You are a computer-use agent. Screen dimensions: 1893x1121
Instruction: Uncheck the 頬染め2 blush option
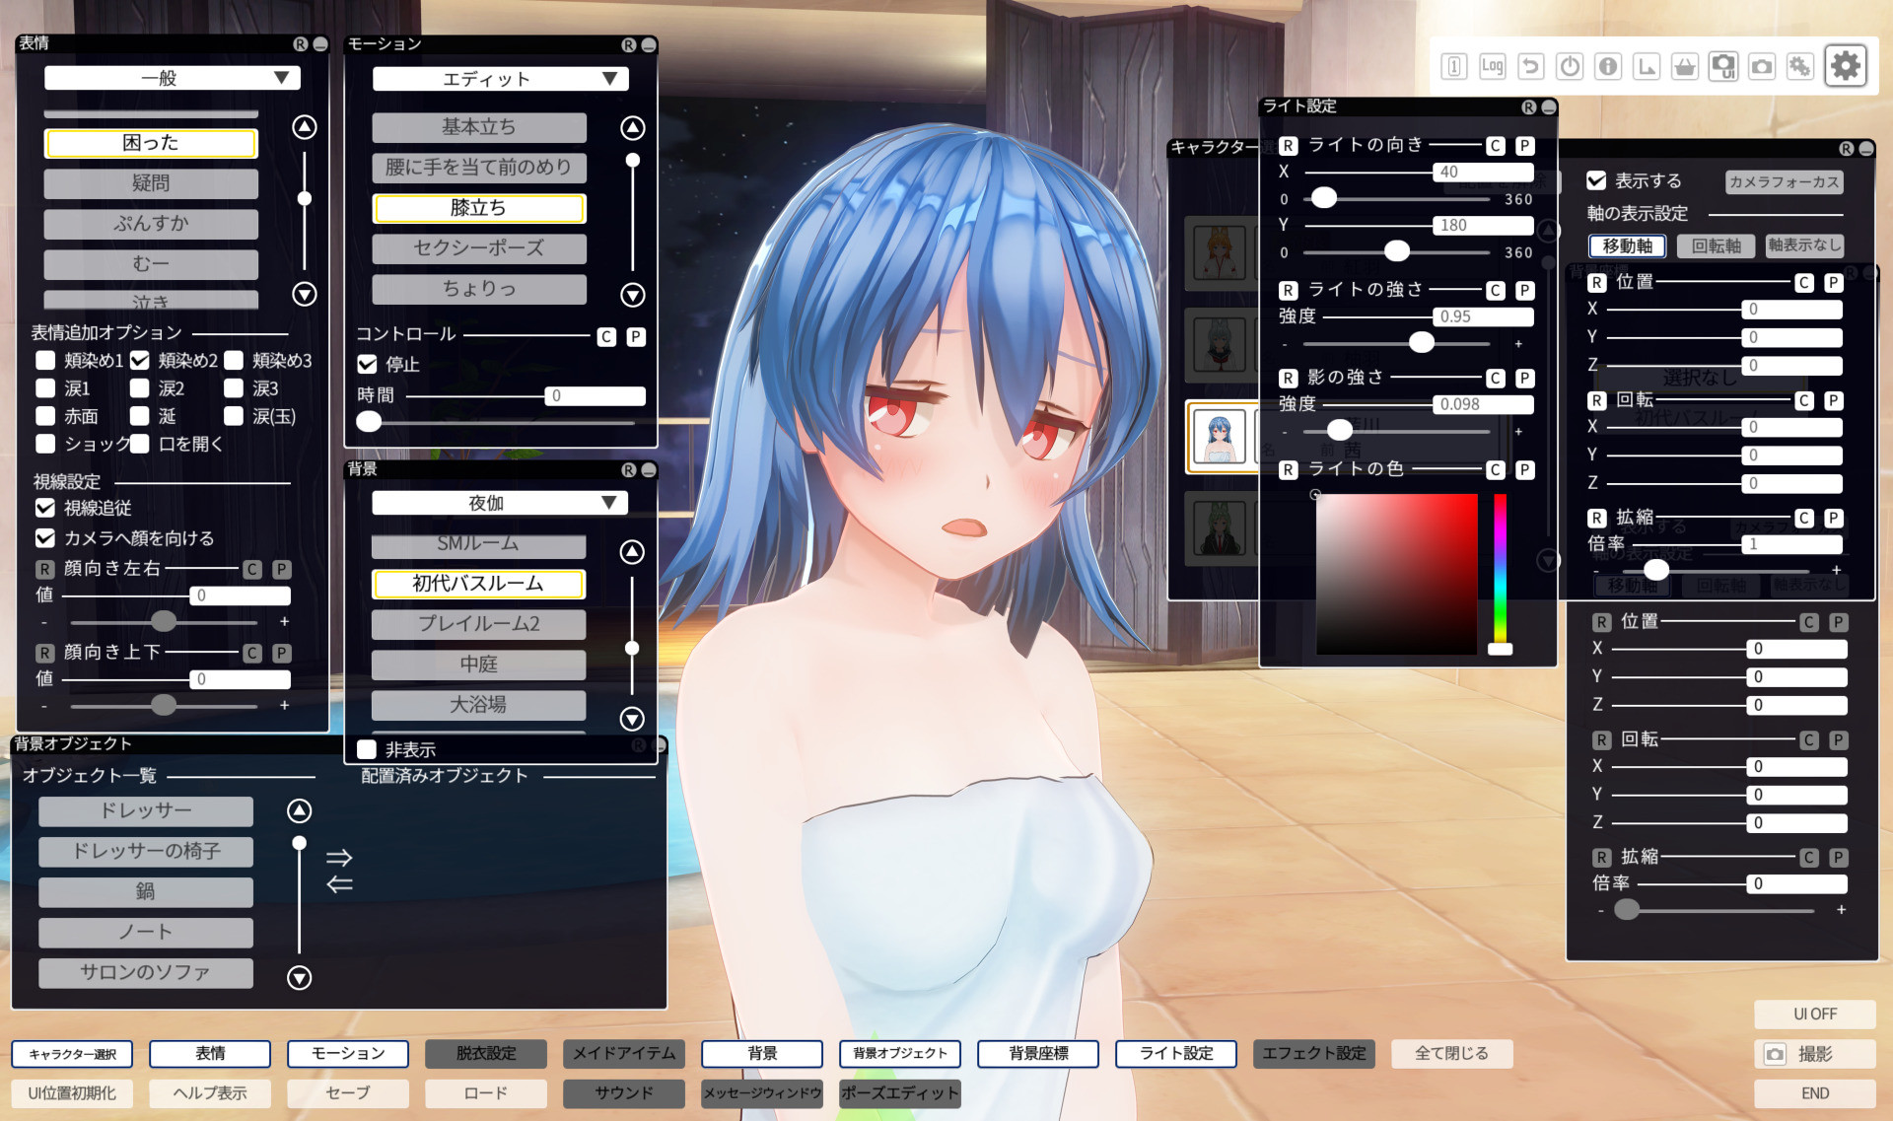pos(140,361)
